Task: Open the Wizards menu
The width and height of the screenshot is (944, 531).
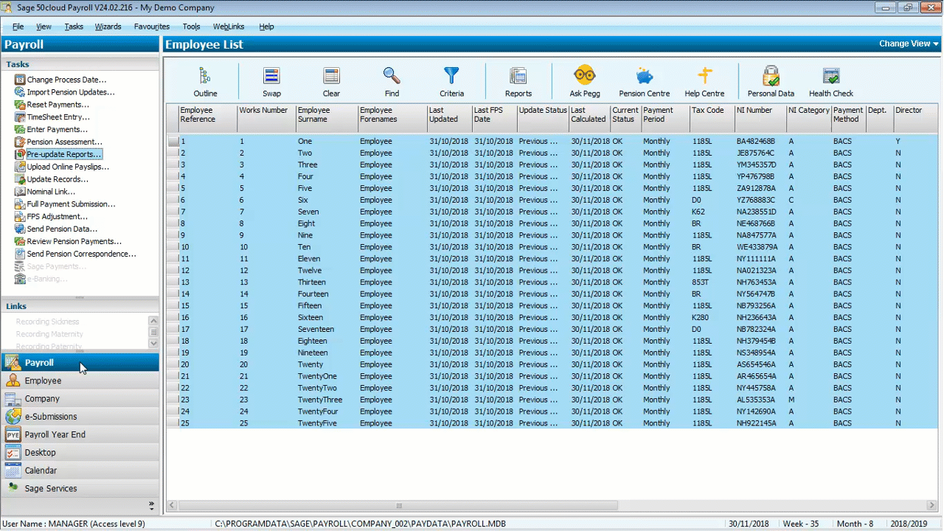Action: tap(108, 27)
